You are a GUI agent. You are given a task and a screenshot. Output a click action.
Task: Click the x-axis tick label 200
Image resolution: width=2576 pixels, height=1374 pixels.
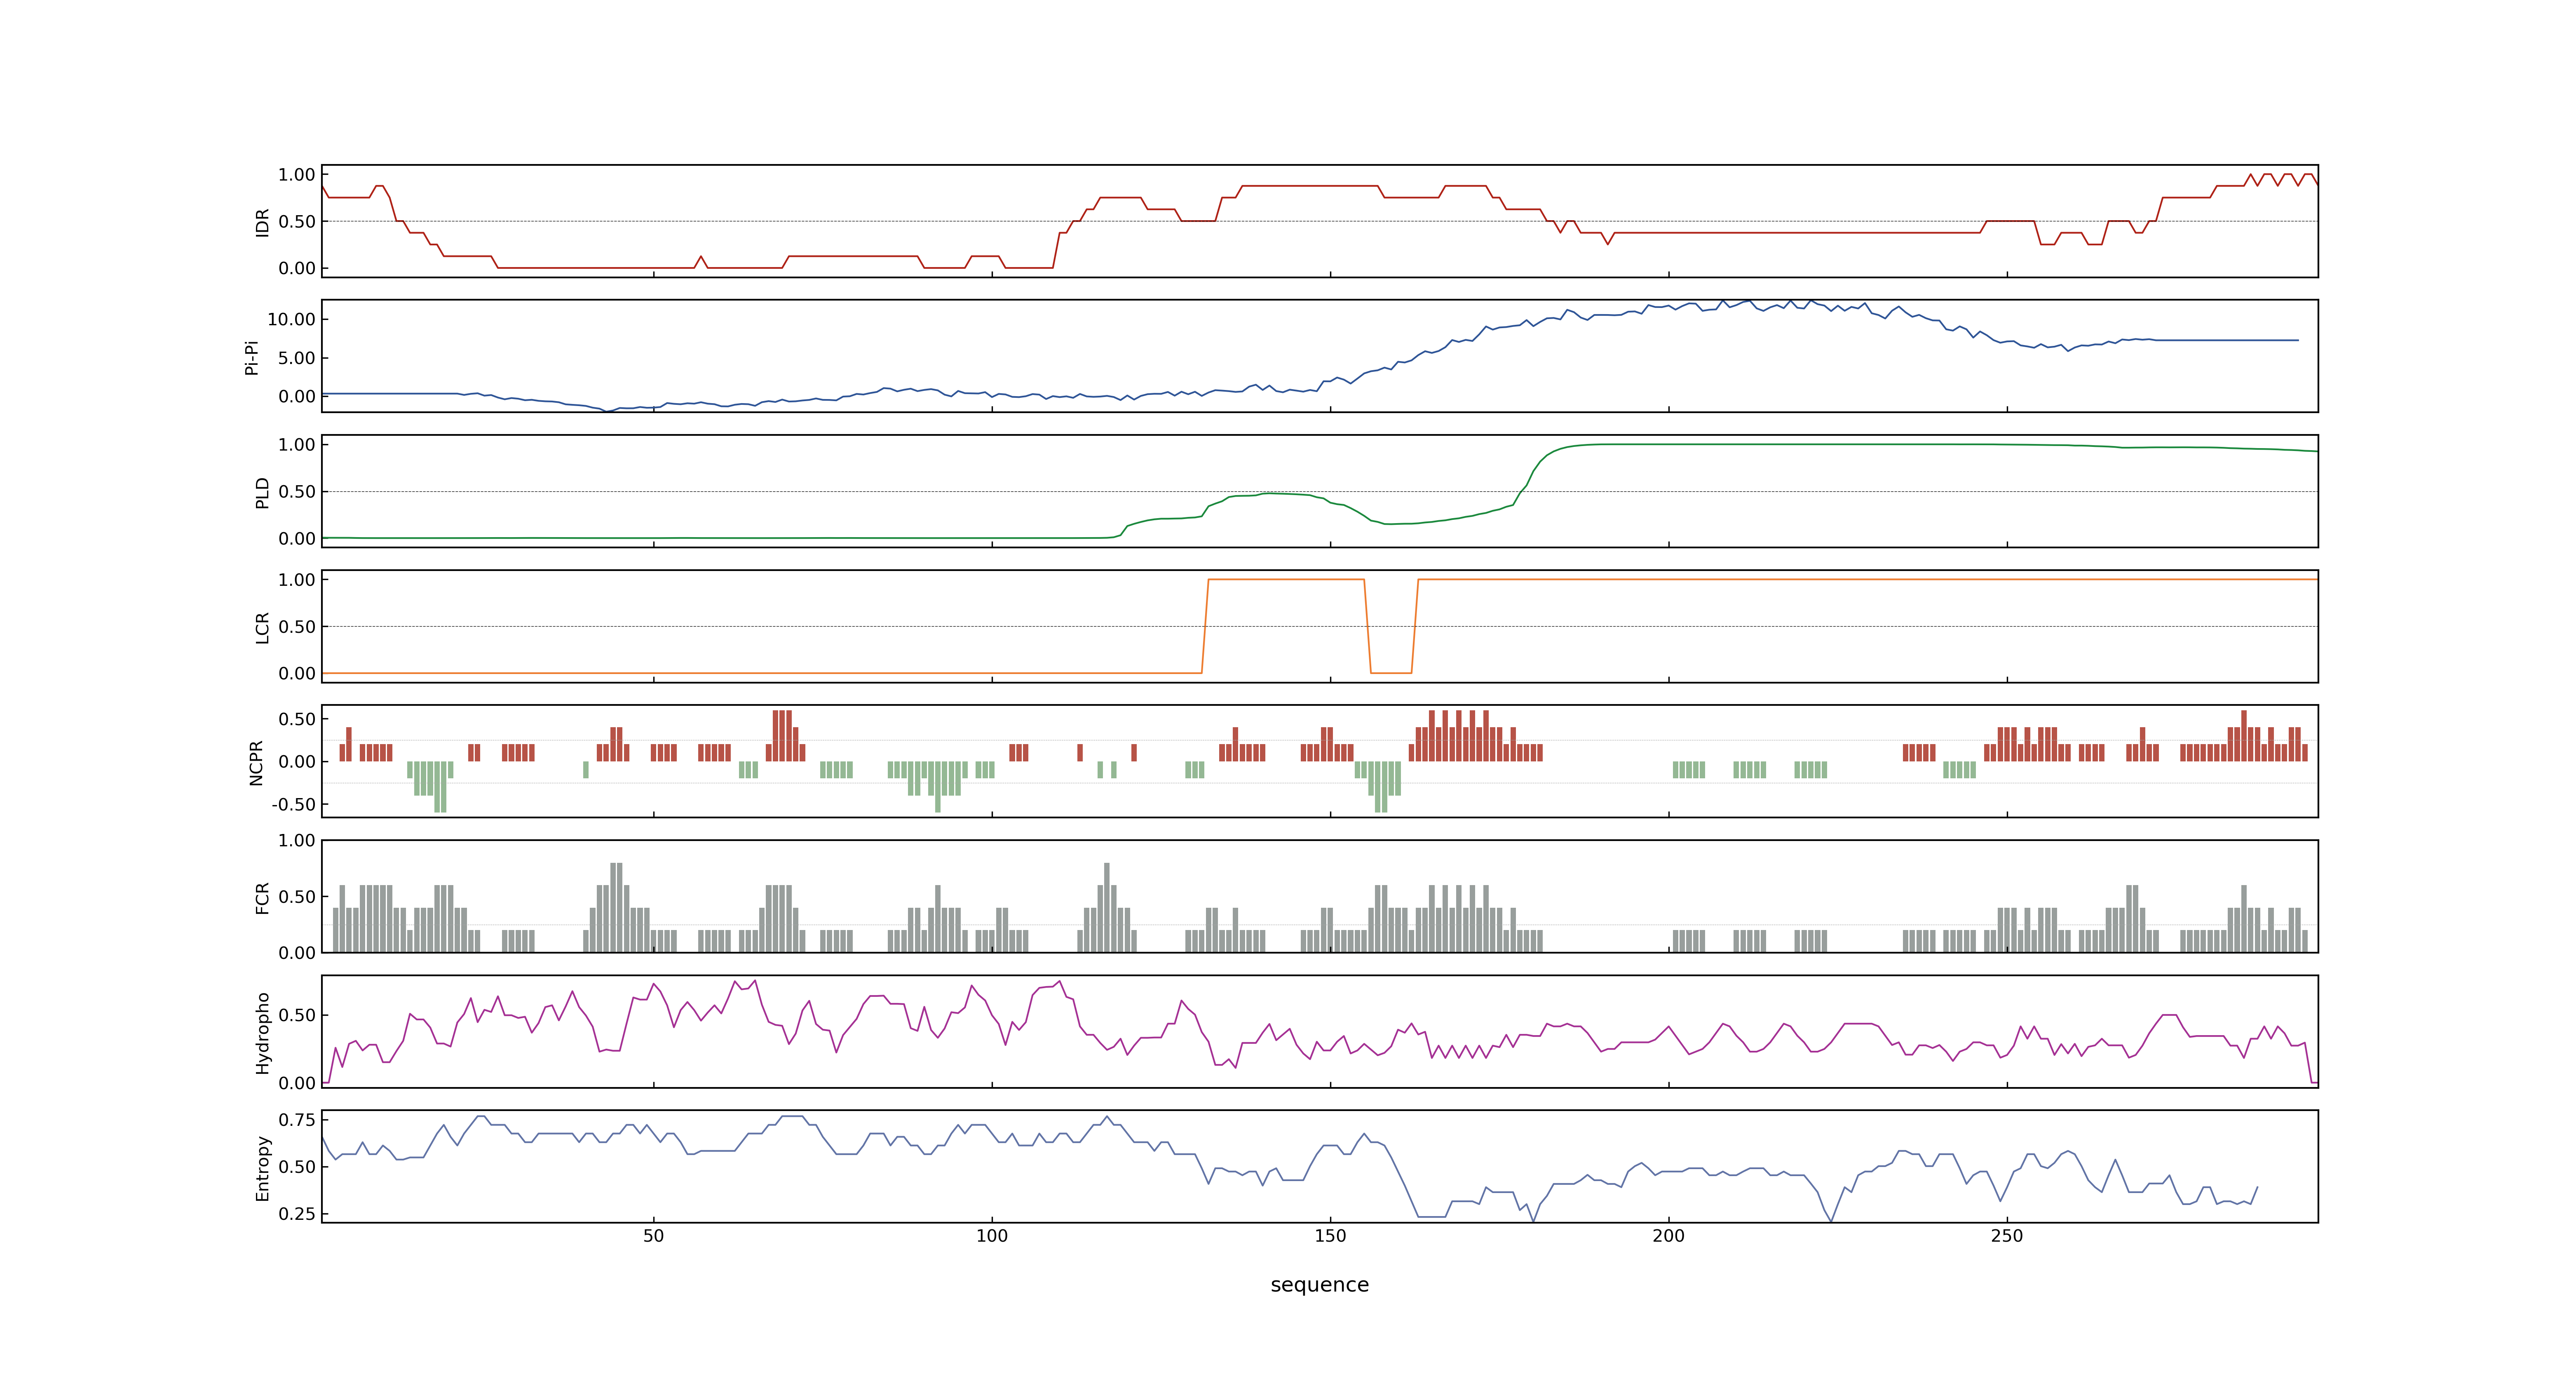pos(1668,1236)
